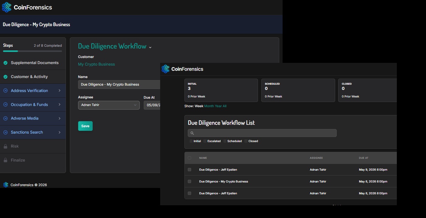Click the CoinForensics logo icon in top header
This screenshot has height=218, width=426.
[x=6, y=7]
